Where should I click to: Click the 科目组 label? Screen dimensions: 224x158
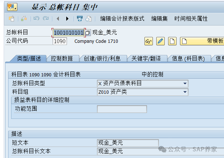click(x=20, y=92)
